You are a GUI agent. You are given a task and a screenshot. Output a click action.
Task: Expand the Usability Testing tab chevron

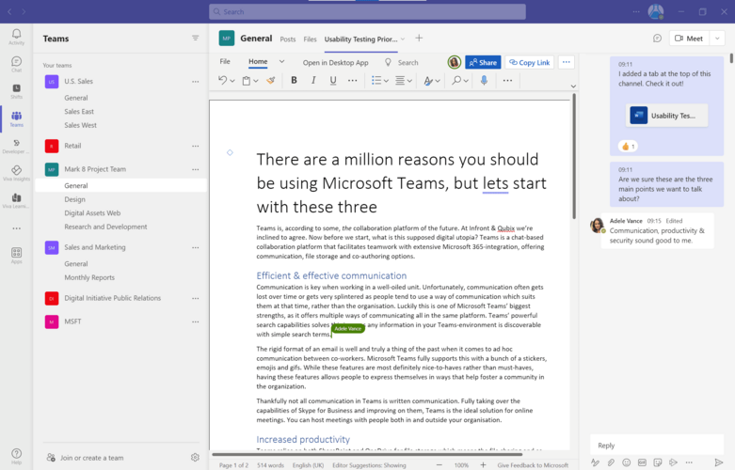point(403,39)
